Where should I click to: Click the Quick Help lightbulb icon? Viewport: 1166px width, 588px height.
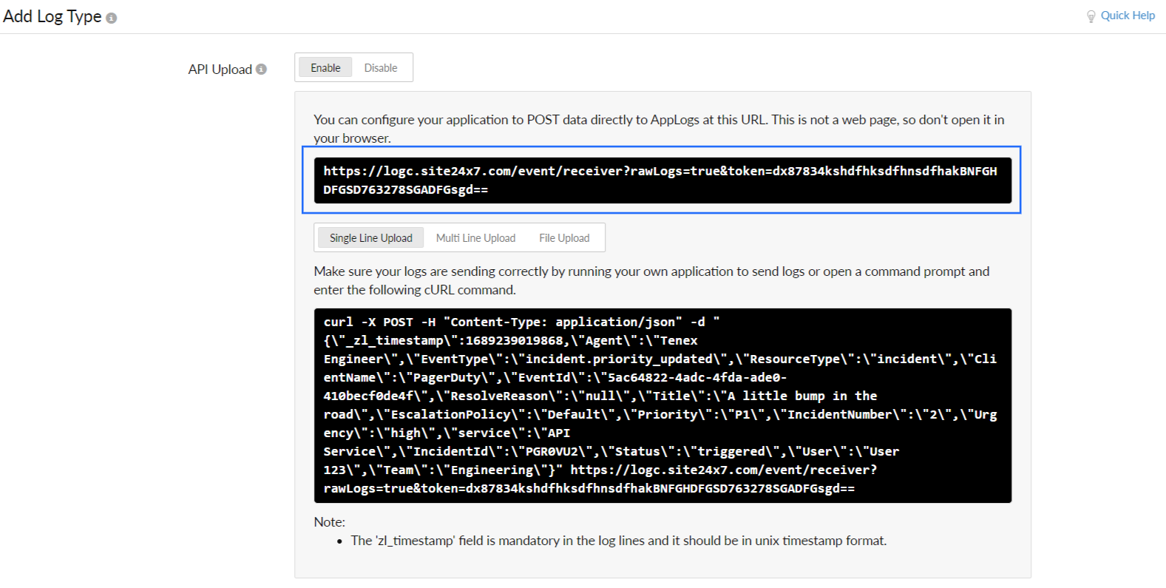[x=1091, y=16]
